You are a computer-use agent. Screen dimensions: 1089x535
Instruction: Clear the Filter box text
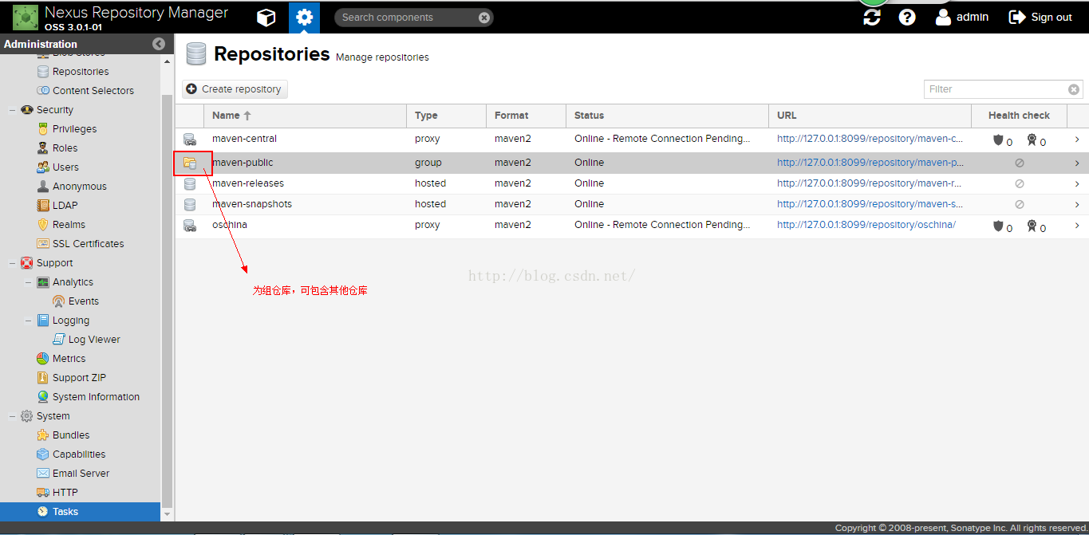[x=1074, y=89]
